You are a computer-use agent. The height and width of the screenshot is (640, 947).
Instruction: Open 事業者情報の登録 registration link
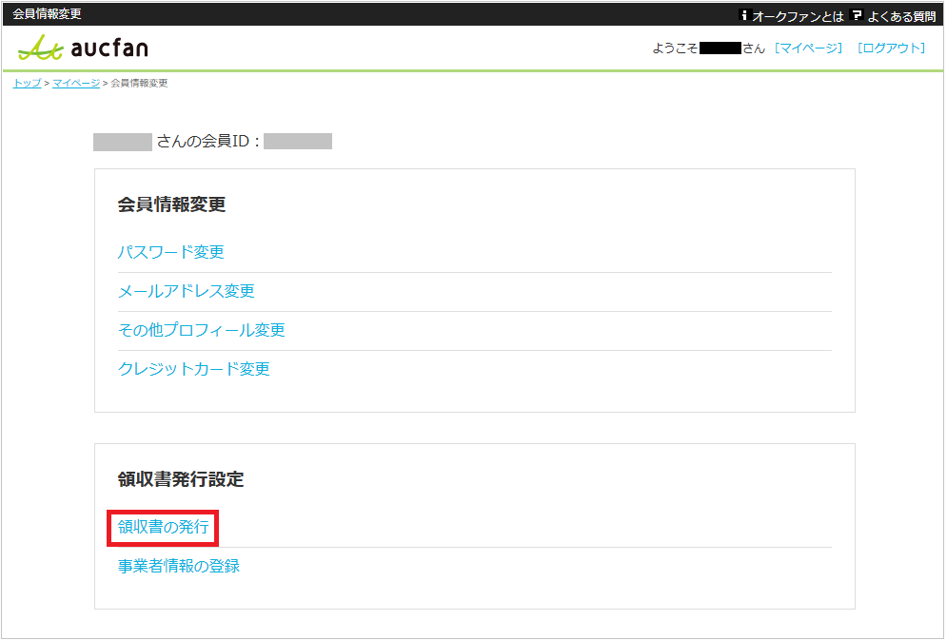(x=178, y=566)
